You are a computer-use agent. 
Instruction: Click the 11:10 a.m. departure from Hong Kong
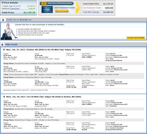tap(8, 114)
